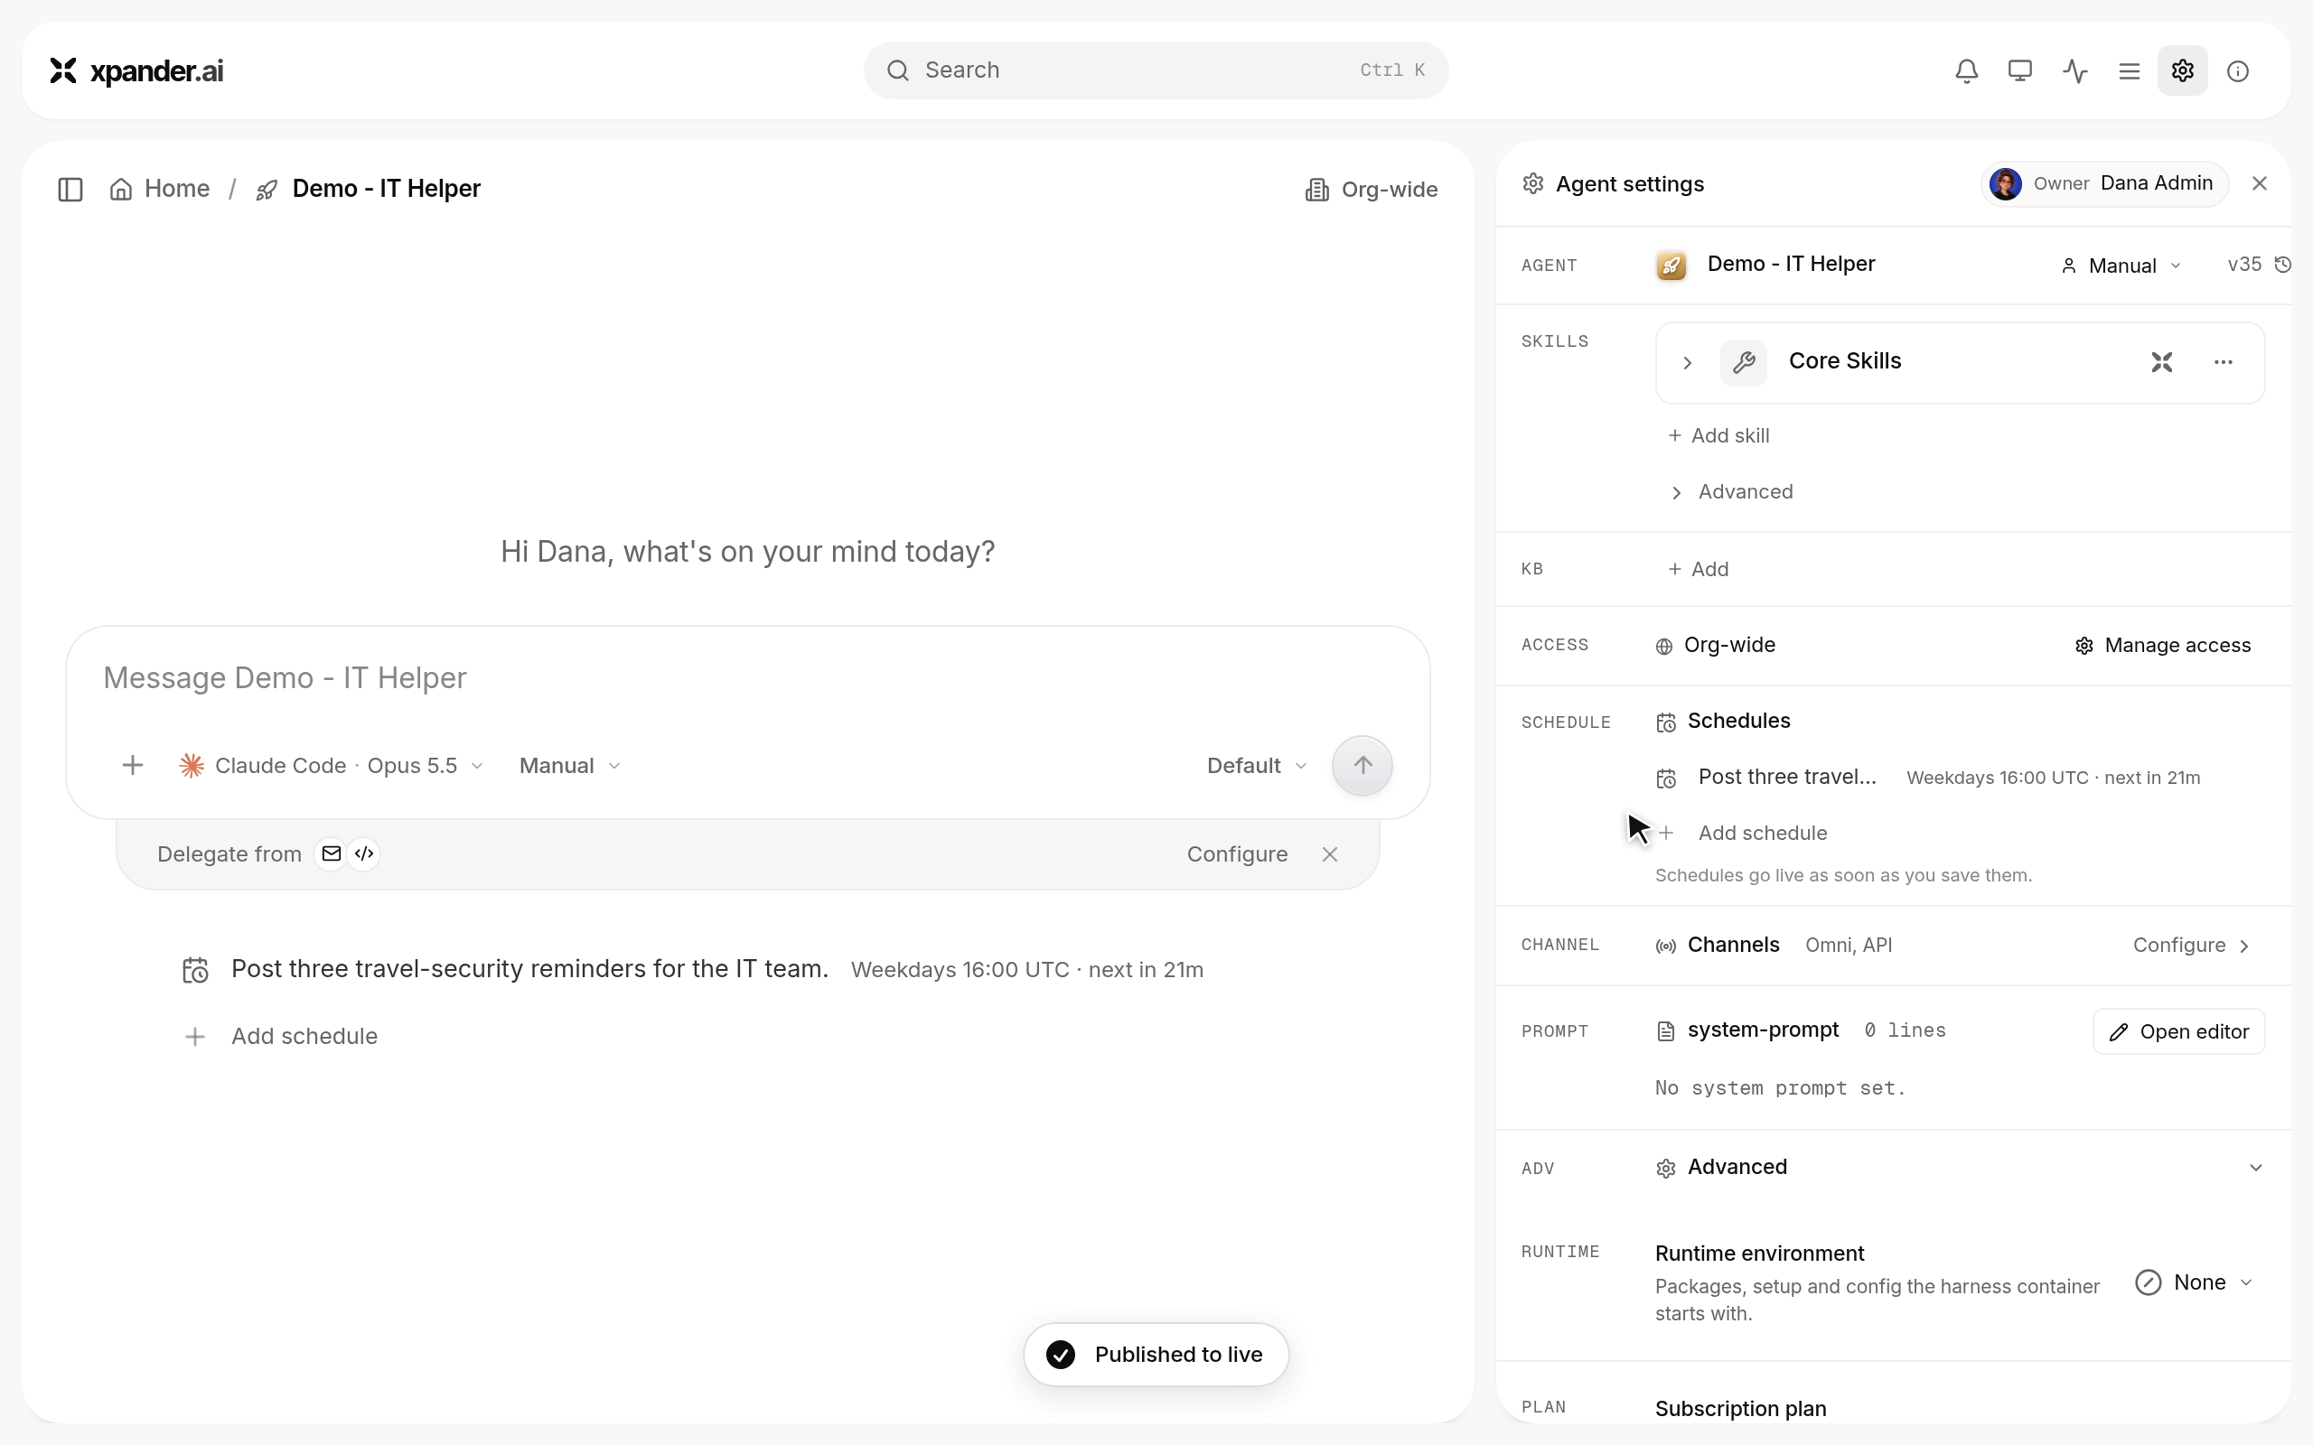Open the travel-security reminders schedule in main area
Image resolution: width=2313 pixels, height=1445 pixels.
(692, 970)
